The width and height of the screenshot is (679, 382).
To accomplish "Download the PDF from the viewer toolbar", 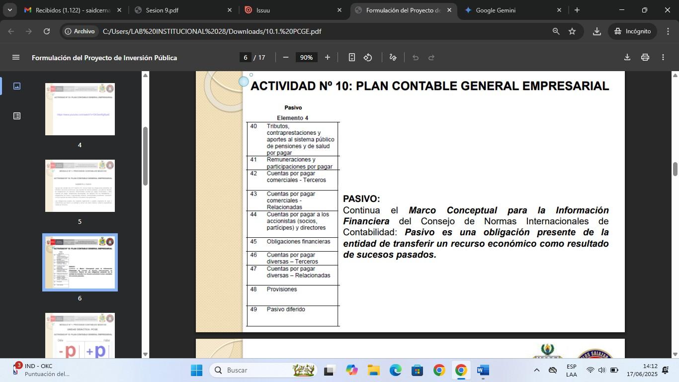I will (x=627, y=58).
